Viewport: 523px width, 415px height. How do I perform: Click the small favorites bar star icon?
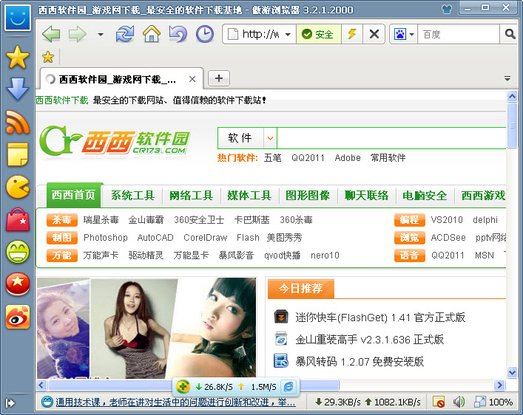(x=48, y=57)
